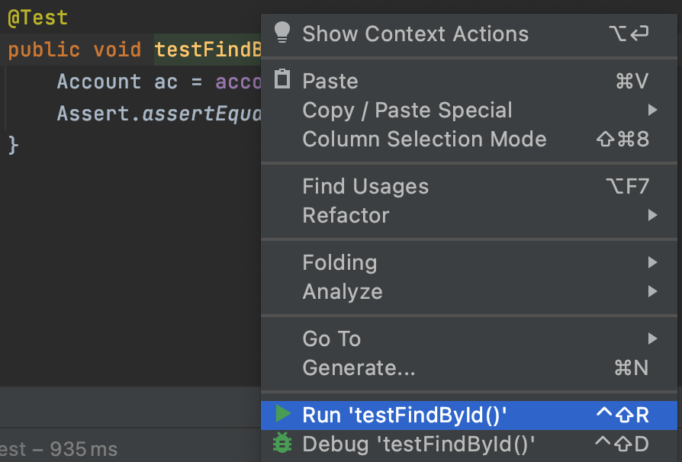Toggle Column Selection Mode
This screenshot has width=682, height=462.
coord(424,139)
